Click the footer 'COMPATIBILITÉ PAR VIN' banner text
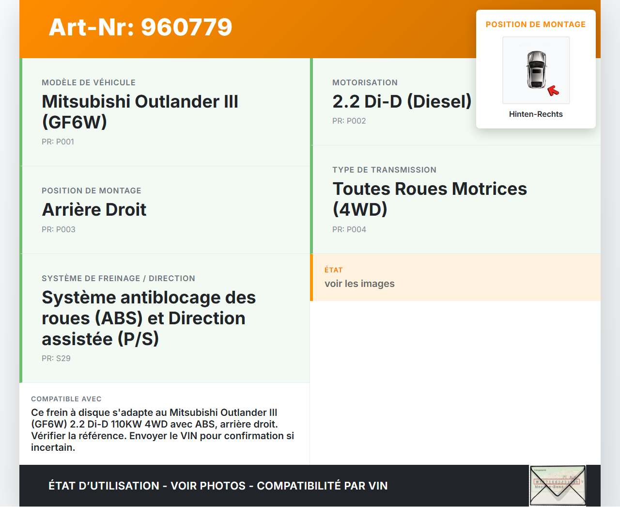This screenshot has height=507, width=620. click(x=322, y=486)
